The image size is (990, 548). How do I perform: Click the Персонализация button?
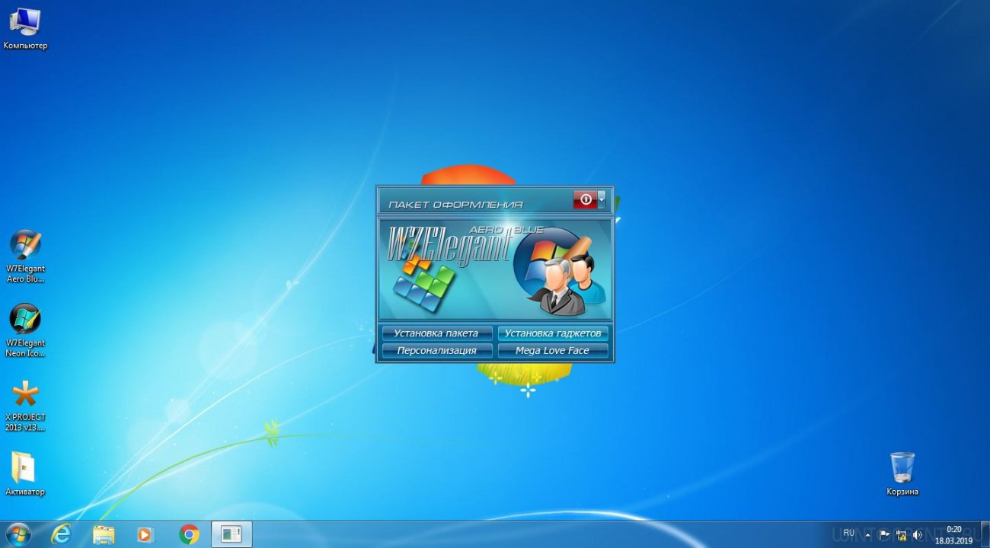coord(436,351)
